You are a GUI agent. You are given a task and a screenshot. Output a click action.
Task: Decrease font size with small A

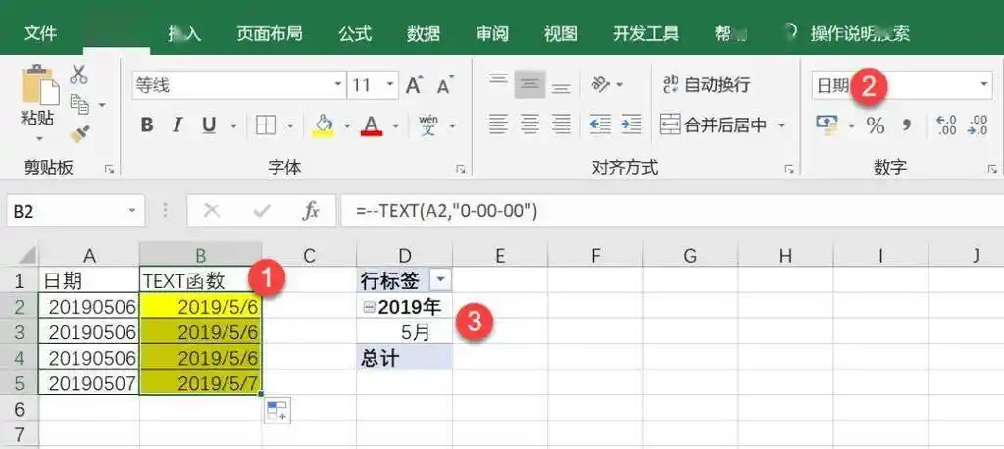pyautogui.click(x=445, y=84)
